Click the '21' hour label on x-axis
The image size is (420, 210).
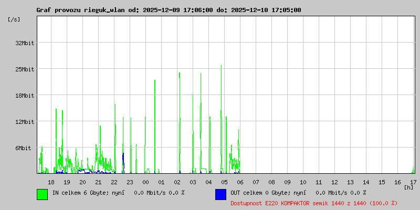pyautogui.click(x=98, y=182)
